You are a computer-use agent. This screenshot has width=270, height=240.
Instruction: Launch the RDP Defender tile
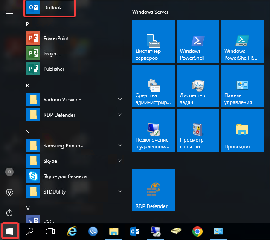(154, 190)
